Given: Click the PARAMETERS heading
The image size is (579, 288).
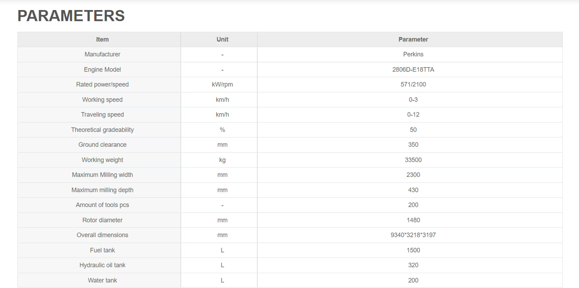Looking at the screenshot, I should tap(71, 16).
